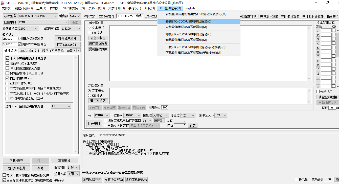Open the 校验位 无校验 dropdown

[161, 115]
